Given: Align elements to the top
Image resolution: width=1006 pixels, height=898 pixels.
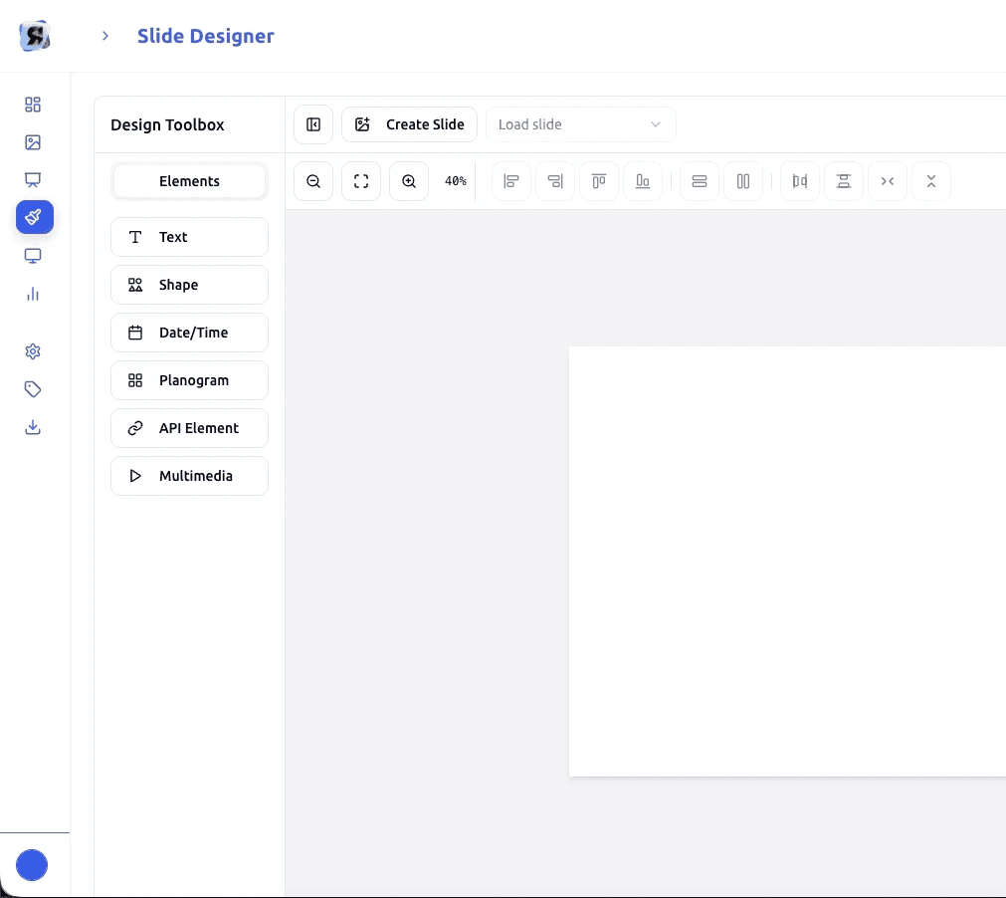Looking at the screenshot, I should click(599, 180).
